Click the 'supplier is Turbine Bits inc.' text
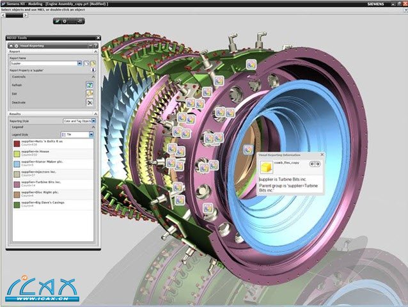The height and width of the screenshot is (307, 408). click(283, 179)
